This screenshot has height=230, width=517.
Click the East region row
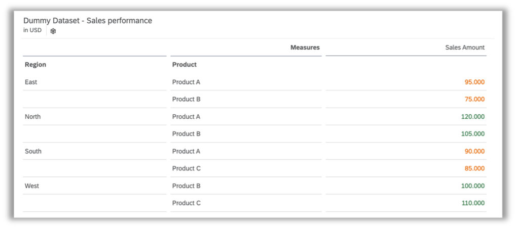pyautogui.click(x=95, y=82)
